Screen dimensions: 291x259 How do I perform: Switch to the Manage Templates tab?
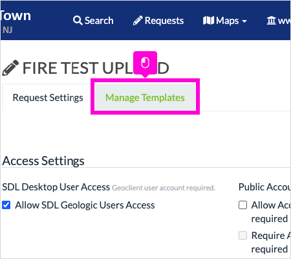pos(145,98)
